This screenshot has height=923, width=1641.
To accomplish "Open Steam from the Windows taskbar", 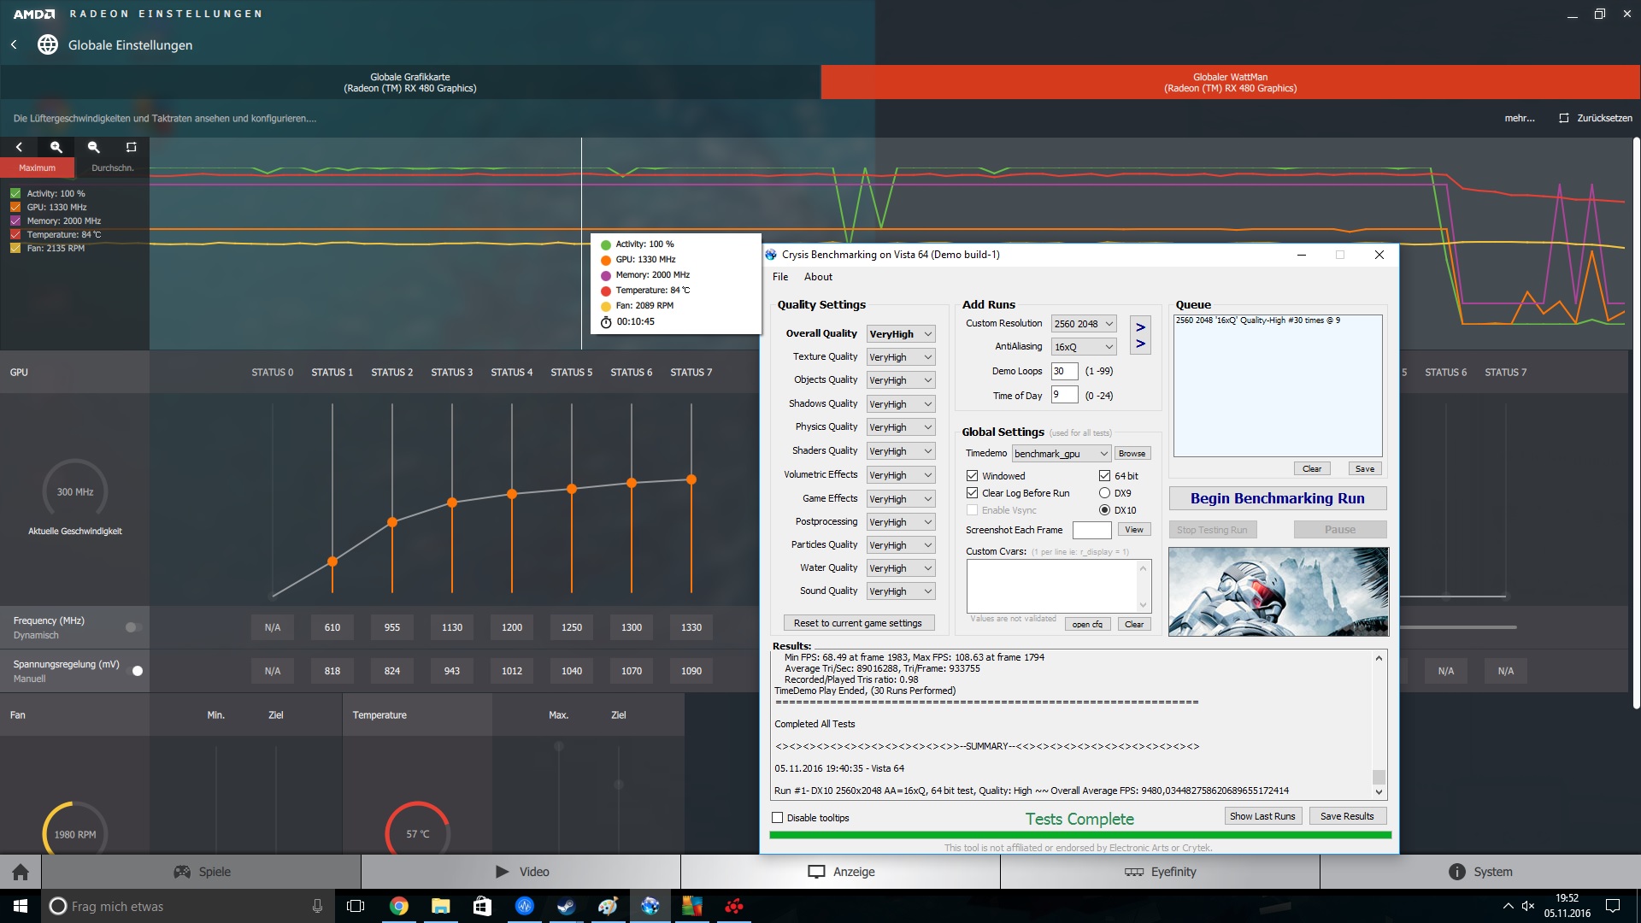I will coord(566,906).
